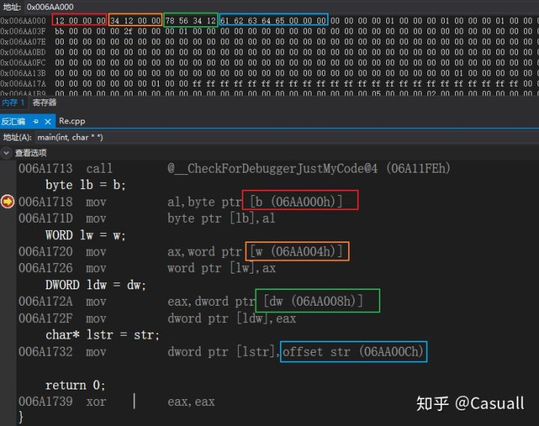
Task: Click the memory address input field 0x006AA000
Action: pos(281,7)
